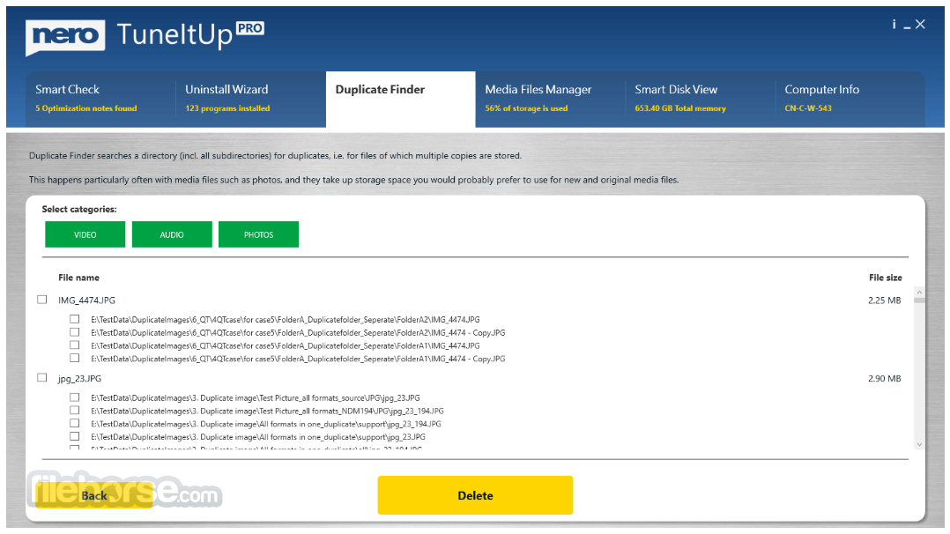Open the Uninstall Wizard tab

pos(251,99)
